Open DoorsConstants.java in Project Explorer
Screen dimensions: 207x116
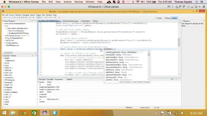(16, 31)
